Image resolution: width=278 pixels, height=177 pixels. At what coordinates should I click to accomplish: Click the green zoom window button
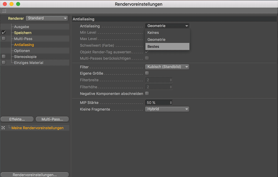pos(18,4)
